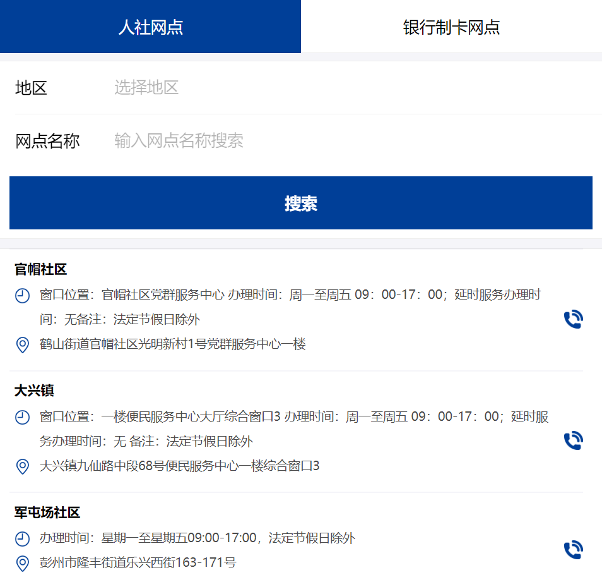Click the clock icon next to 大兴镇 窗口位置

21,417
